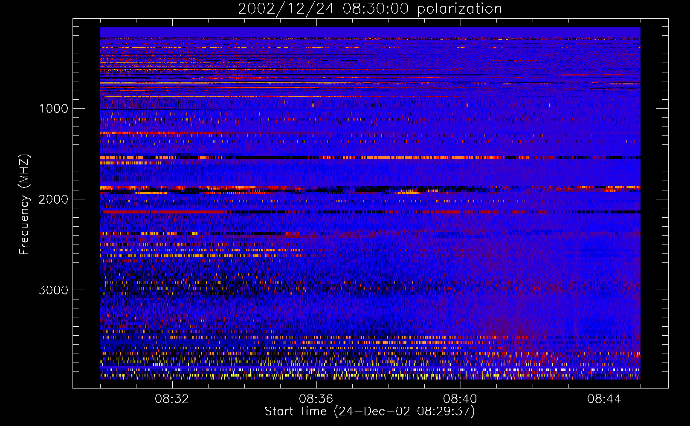This screenshot has width=690, height=426.
Task: Click the 'Start Time (24-Dec-02 08:29:37)' label
Action: pos(370,412)
